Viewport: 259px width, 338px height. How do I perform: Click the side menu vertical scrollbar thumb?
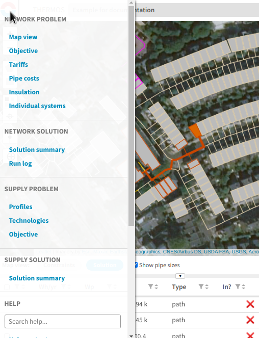132,116
